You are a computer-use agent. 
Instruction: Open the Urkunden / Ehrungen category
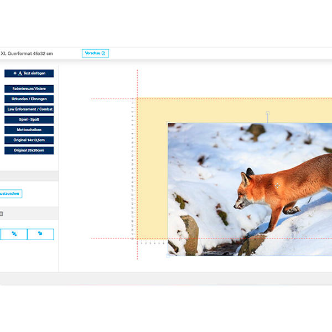tap(29, 99)
